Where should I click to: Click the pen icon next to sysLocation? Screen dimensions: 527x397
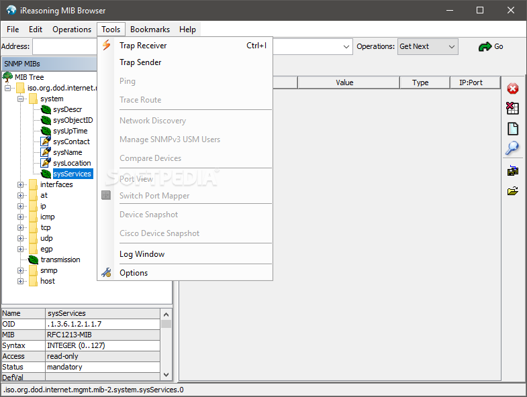coord(46,163)
